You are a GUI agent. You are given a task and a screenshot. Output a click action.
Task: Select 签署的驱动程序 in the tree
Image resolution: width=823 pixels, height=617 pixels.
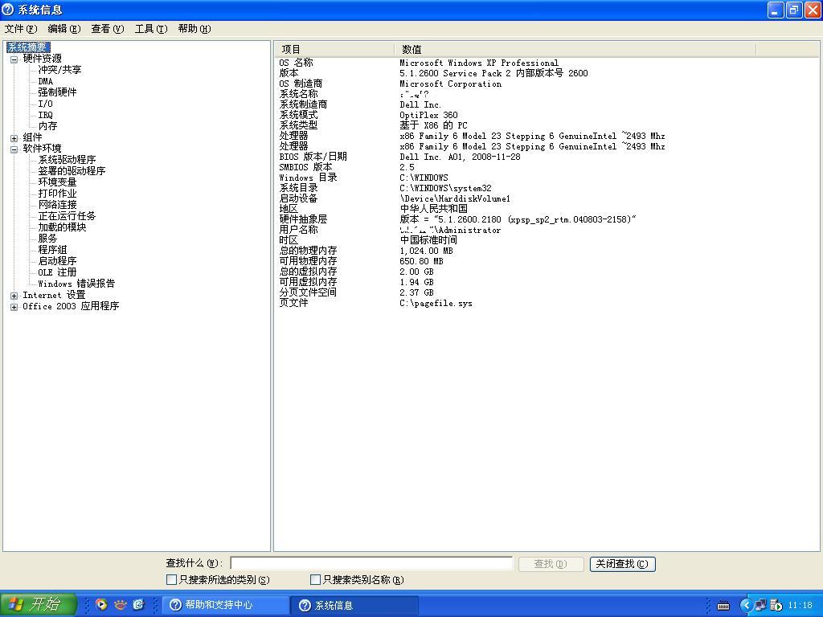pyautogui.click(x=72, y=171)
